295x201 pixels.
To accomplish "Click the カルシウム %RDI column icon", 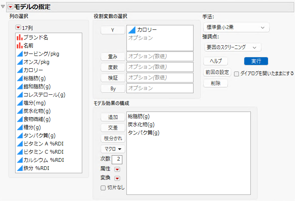I will coord(20,160).
